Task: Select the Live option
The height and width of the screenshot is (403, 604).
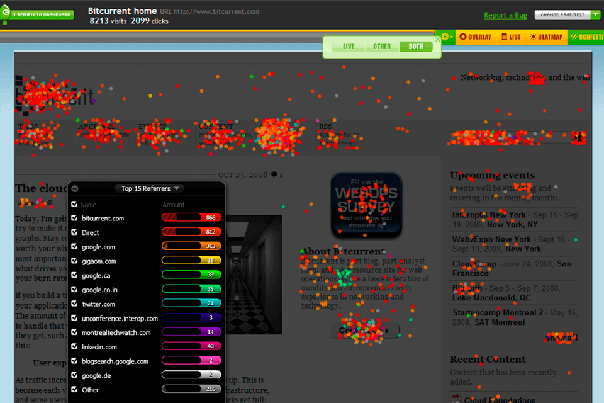Action: click(348, 47)
